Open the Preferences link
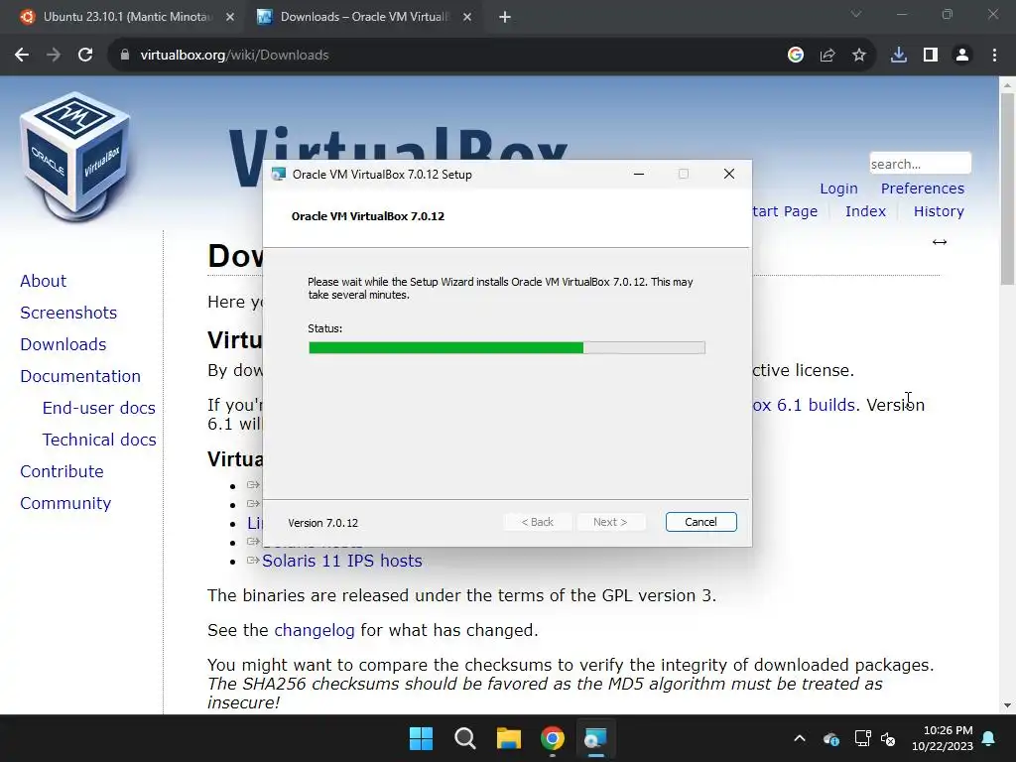This screenshot has width=1016, height=762. tap(922, 189)
